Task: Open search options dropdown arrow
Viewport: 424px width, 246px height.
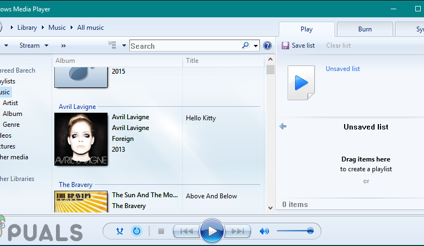Action: [x=255, y=46]
